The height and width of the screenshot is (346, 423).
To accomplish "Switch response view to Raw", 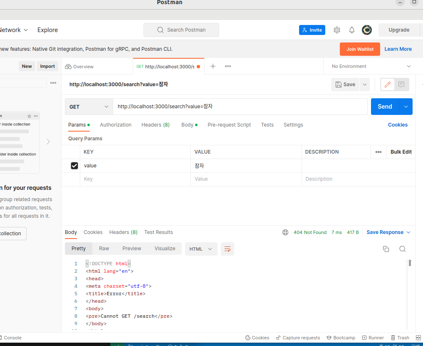I will coord(104,249).
